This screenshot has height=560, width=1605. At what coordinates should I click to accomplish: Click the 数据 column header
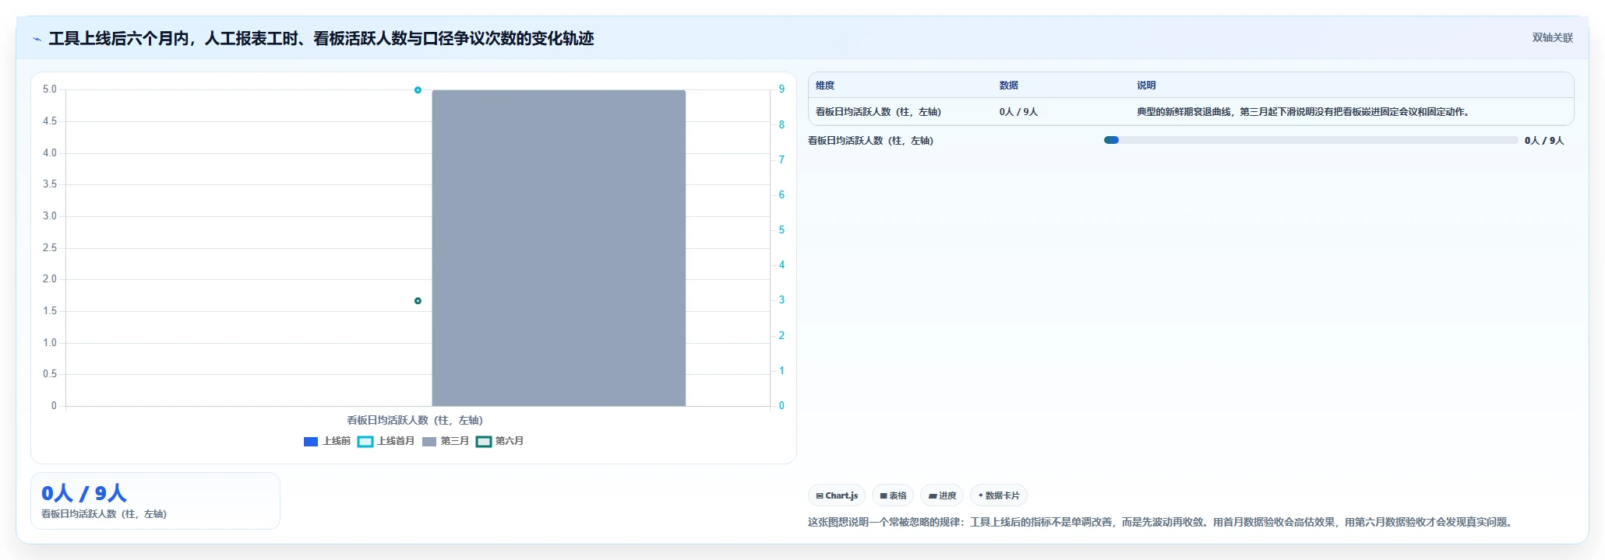[x=1009, y=86]
